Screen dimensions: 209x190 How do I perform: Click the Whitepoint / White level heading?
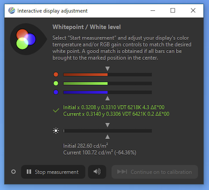(x=87, y=27)
